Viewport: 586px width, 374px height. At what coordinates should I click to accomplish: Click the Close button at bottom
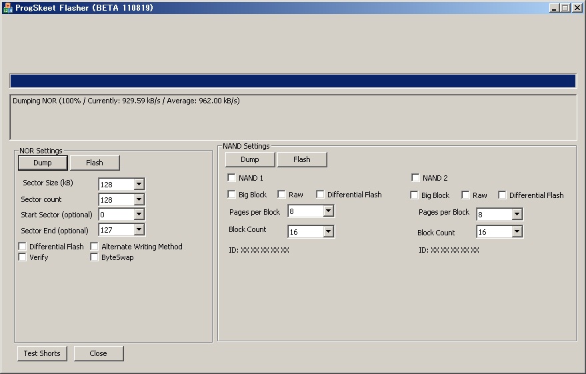click(99, 353)
